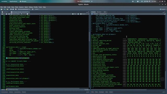Click the back/forward navigation arrows in editor toolbar

coord(3,14)
